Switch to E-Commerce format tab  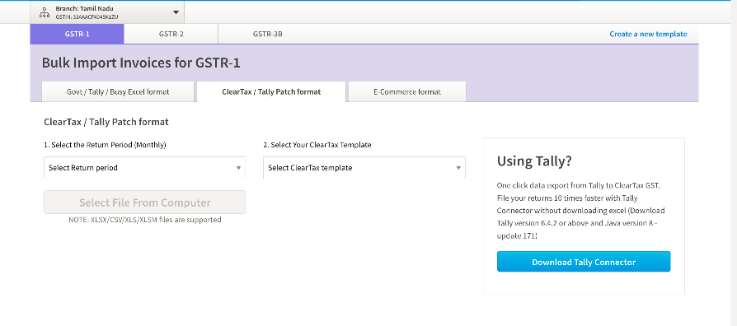pos(407,92)
